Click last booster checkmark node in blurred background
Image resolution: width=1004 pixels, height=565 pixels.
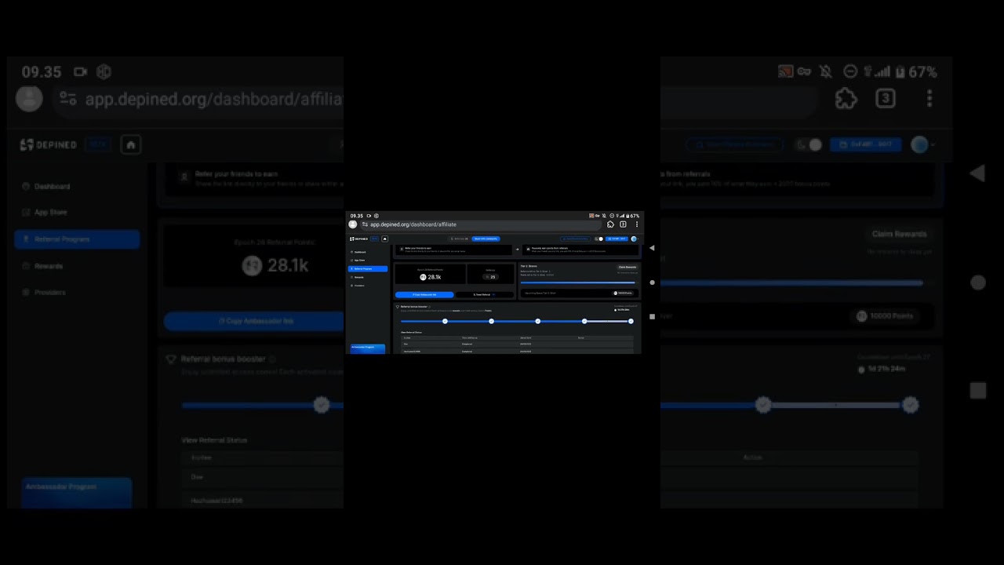(910, 405)
